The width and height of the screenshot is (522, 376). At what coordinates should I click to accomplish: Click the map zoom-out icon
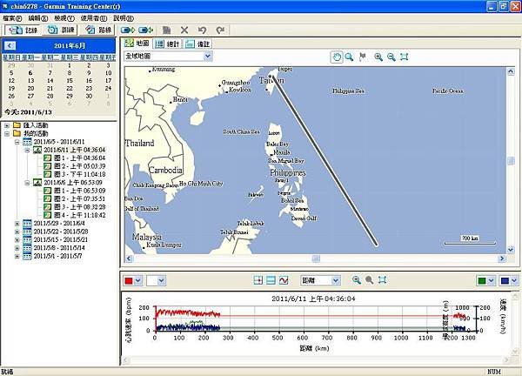pos(391,57)
